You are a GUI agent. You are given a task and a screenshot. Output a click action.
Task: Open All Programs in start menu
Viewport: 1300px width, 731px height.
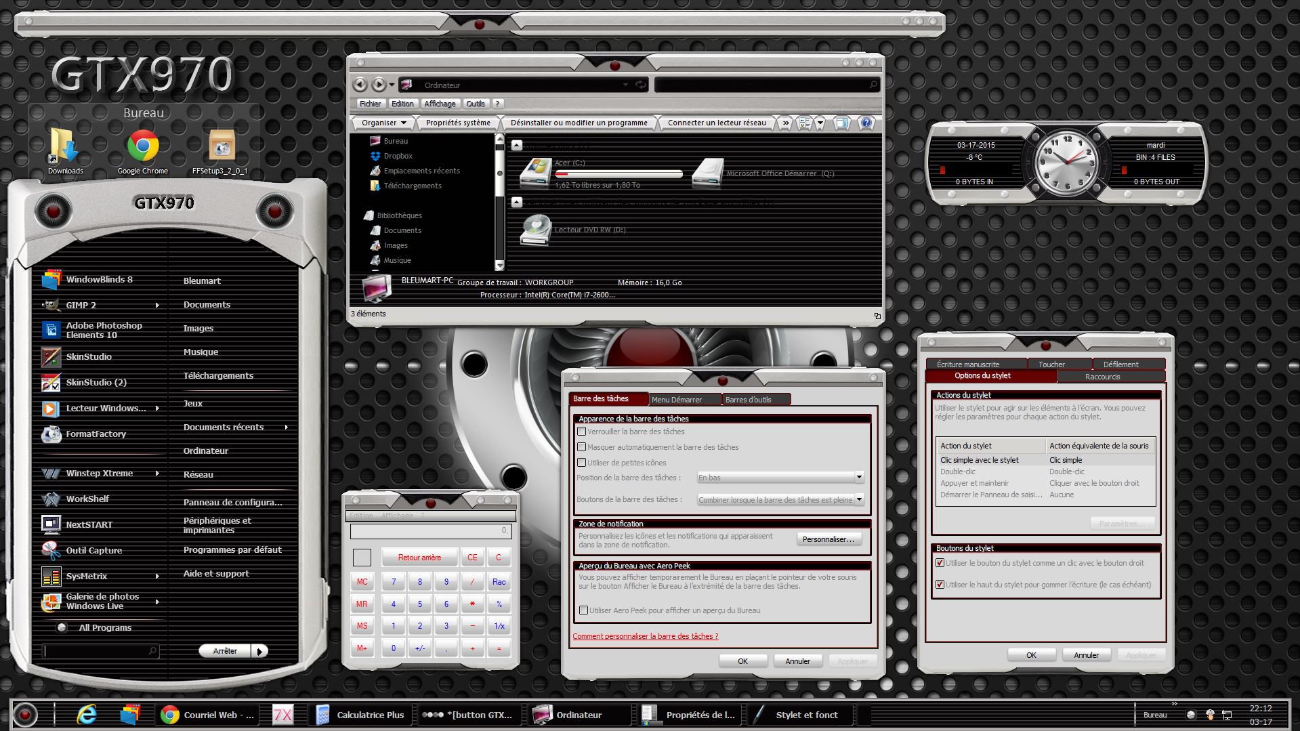(105, 627)
